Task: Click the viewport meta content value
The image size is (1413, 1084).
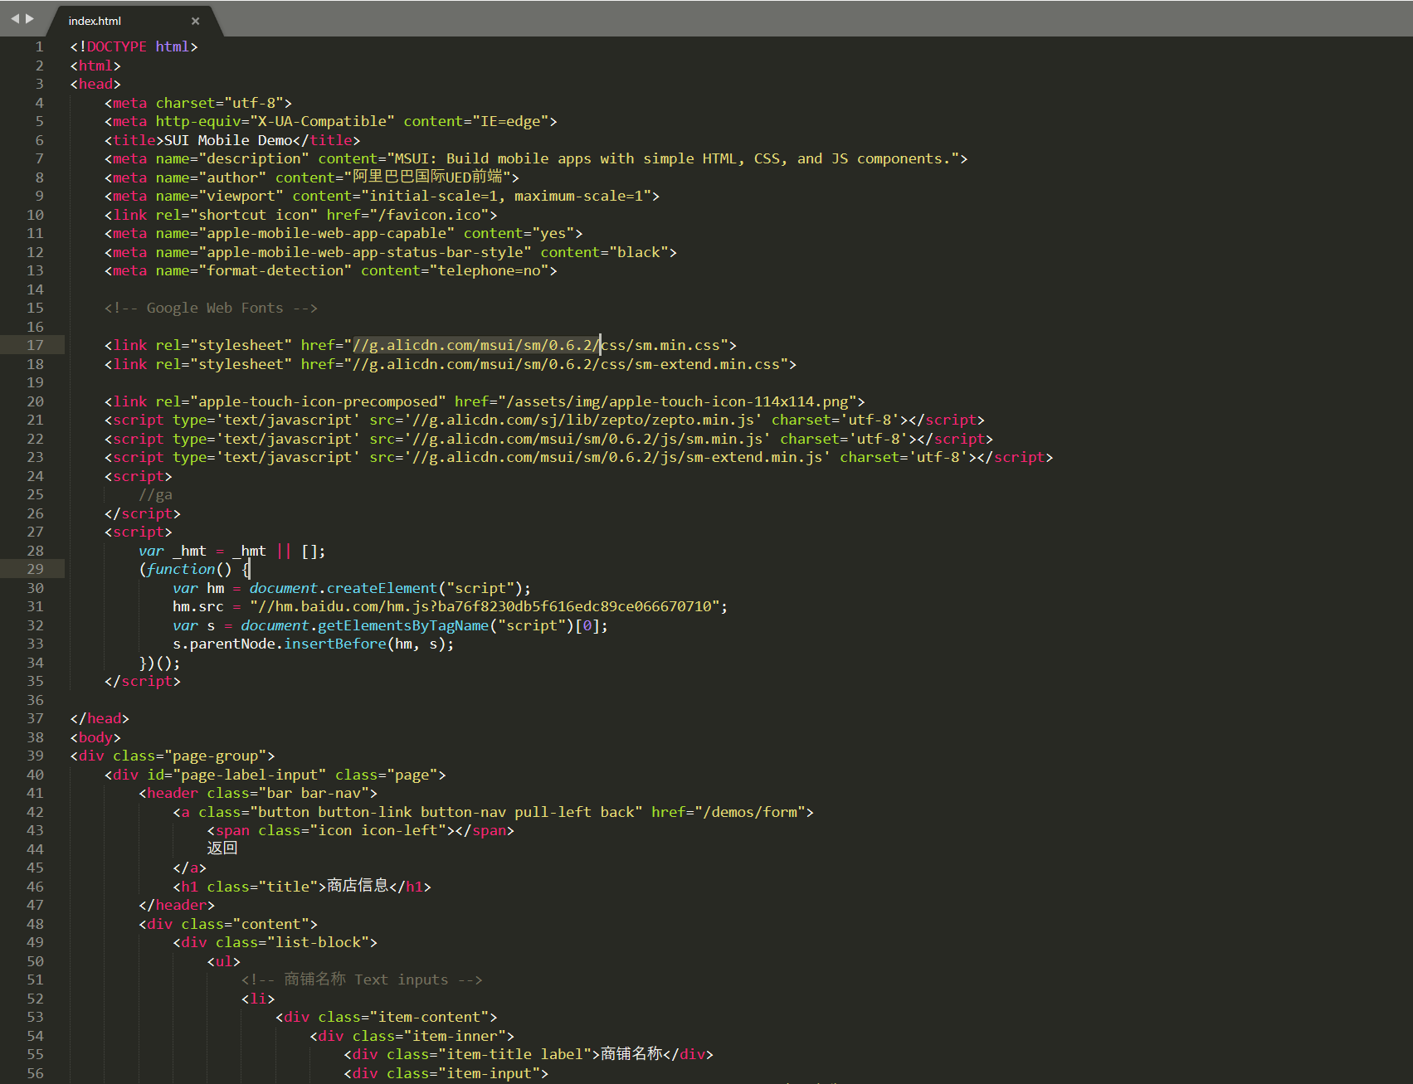Action: pos(506,196)
